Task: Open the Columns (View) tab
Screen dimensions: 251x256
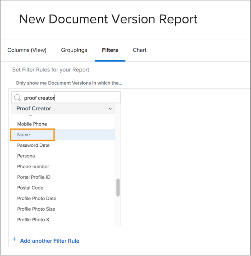Action: (27, 50)
